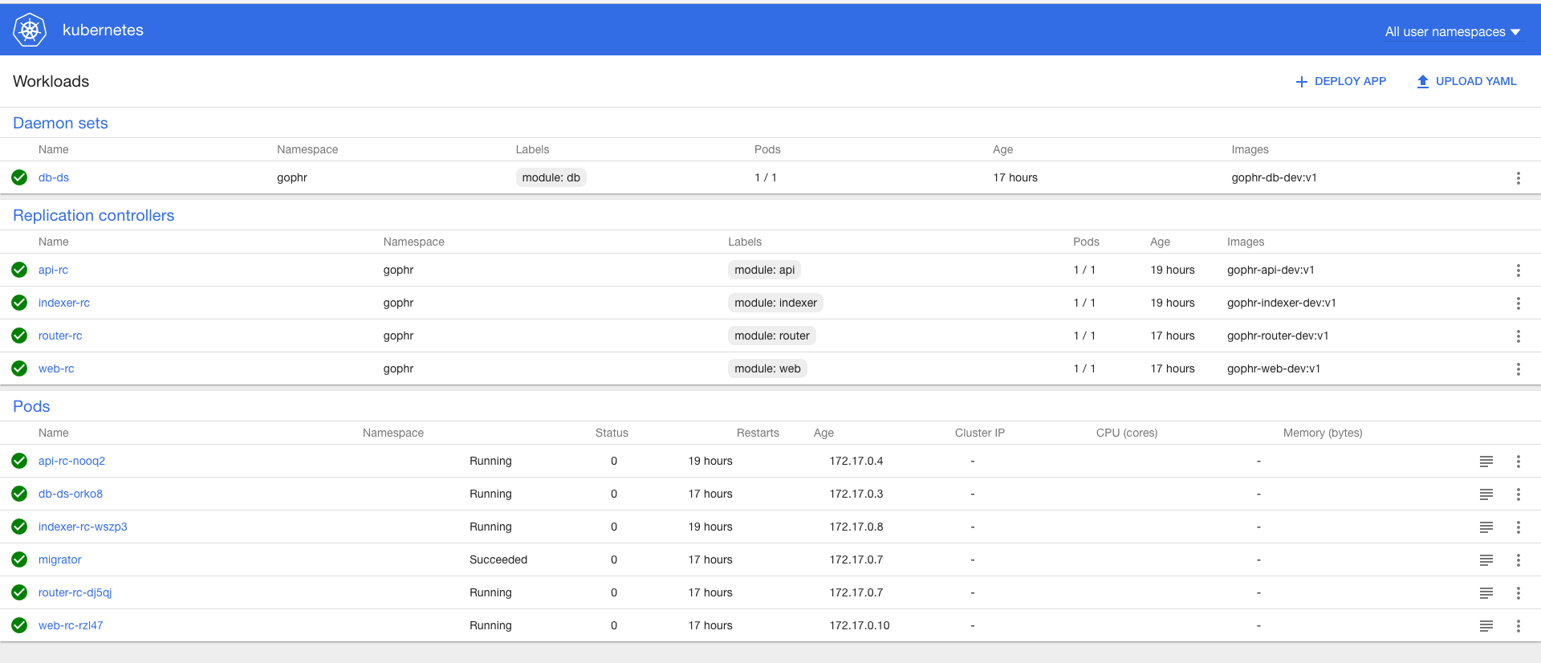Image resolution: width=1541 pixels, height=663 pixels.
Task: Click the gophr-api-dev:v1 image text
Action: coord(1271,270)
